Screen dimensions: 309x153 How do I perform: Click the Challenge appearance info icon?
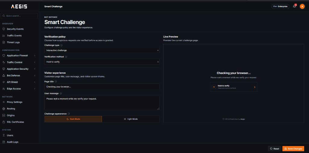point(69,114)
